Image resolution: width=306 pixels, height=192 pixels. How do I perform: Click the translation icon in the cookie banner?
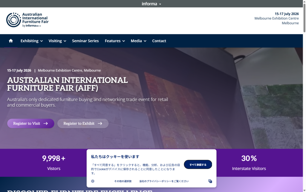210,181
